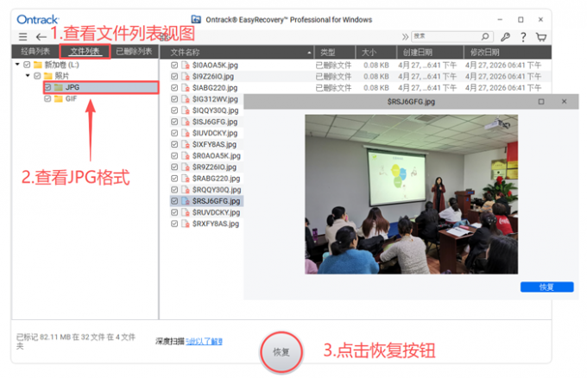Viewport: 587px width, 378px height.
Task: Sort by 大小 column header
Action: (x=376, y=53)
